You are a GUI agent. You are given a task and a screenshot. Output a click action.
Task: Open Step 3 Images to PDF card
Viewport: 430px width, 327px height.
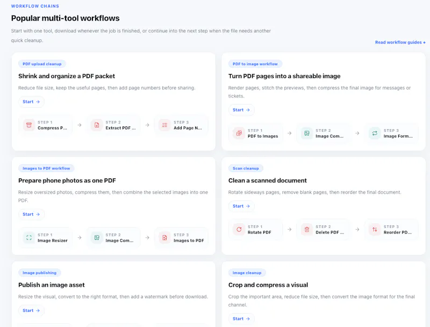(181, 238)
